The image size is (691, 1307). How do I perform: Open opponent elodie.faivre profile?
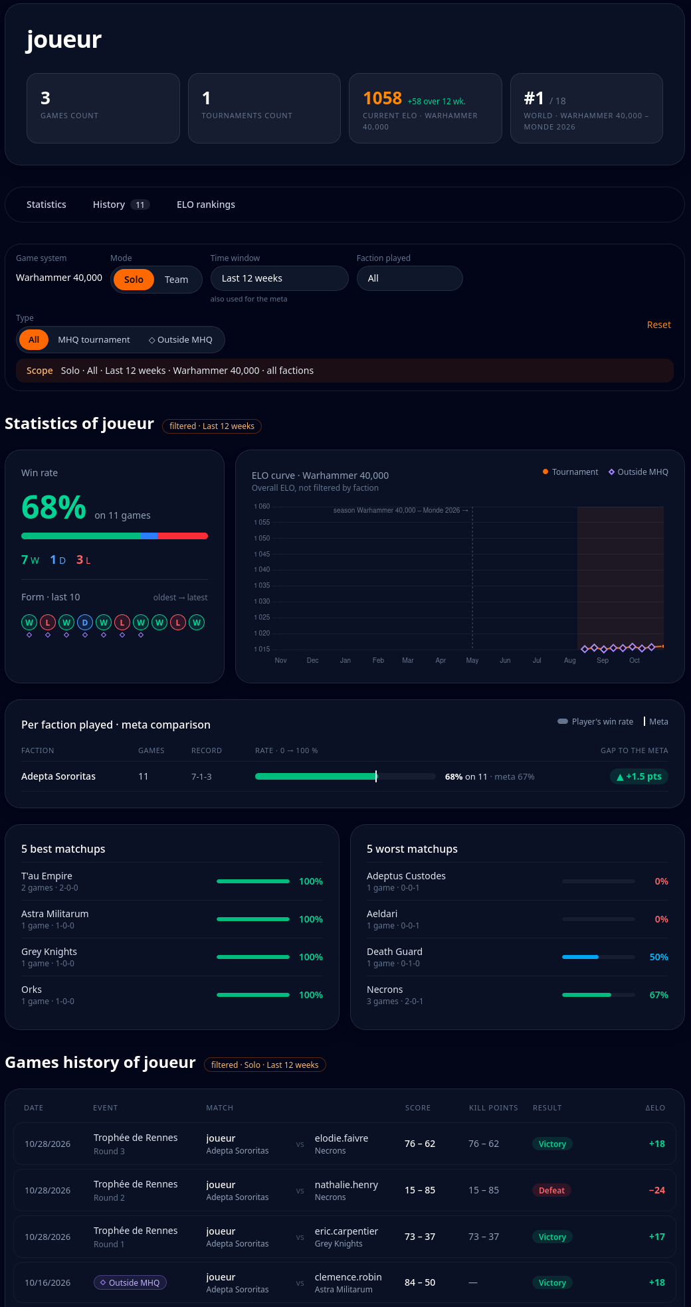tap(342, 1138)
